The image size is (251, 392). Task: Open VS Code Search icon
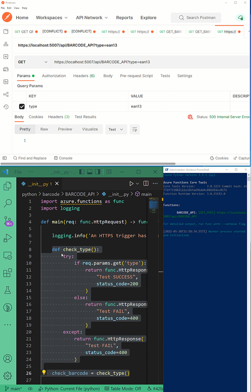point(8,204)
